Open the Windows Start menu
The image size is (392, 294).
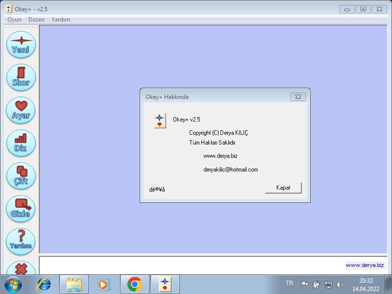pos(13,285)
